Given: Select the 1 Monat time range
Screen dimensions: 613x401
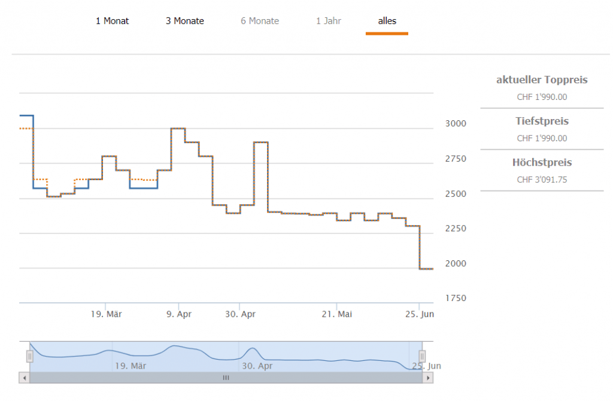Looking at the screenshot, I should (x=112, y=21).
